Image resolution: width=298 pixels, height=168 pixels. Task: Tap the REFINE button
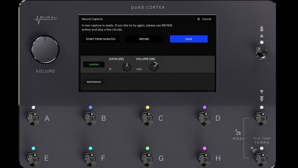(x=144, y=39)
